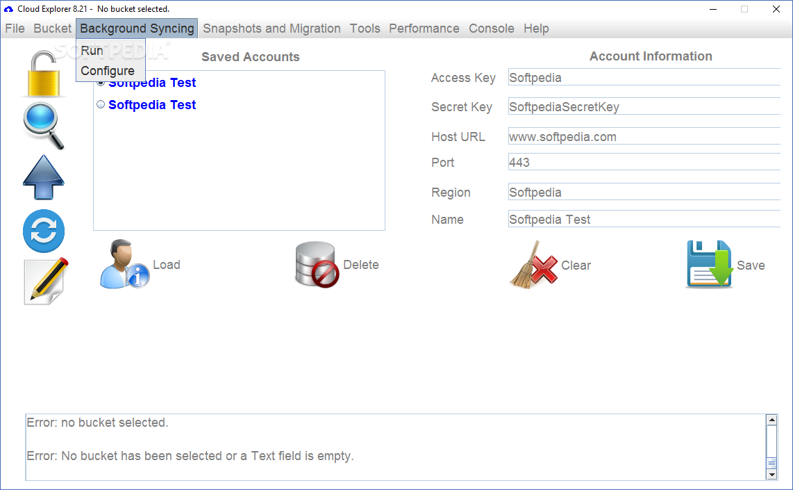Close the Background Syncing menu
The height and width of the screenshot is (490, 793).
pos(137,28)
